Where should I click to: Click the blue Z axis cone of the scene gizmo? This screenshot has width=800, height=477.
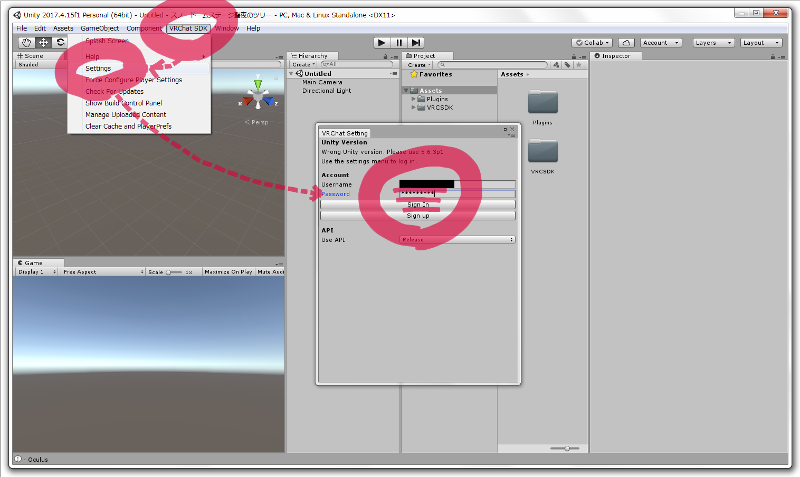click(269, 101)
